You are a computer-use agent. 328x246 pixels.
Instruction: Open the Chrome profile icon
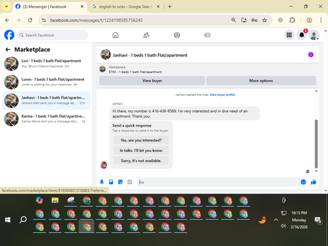(309, 20)
